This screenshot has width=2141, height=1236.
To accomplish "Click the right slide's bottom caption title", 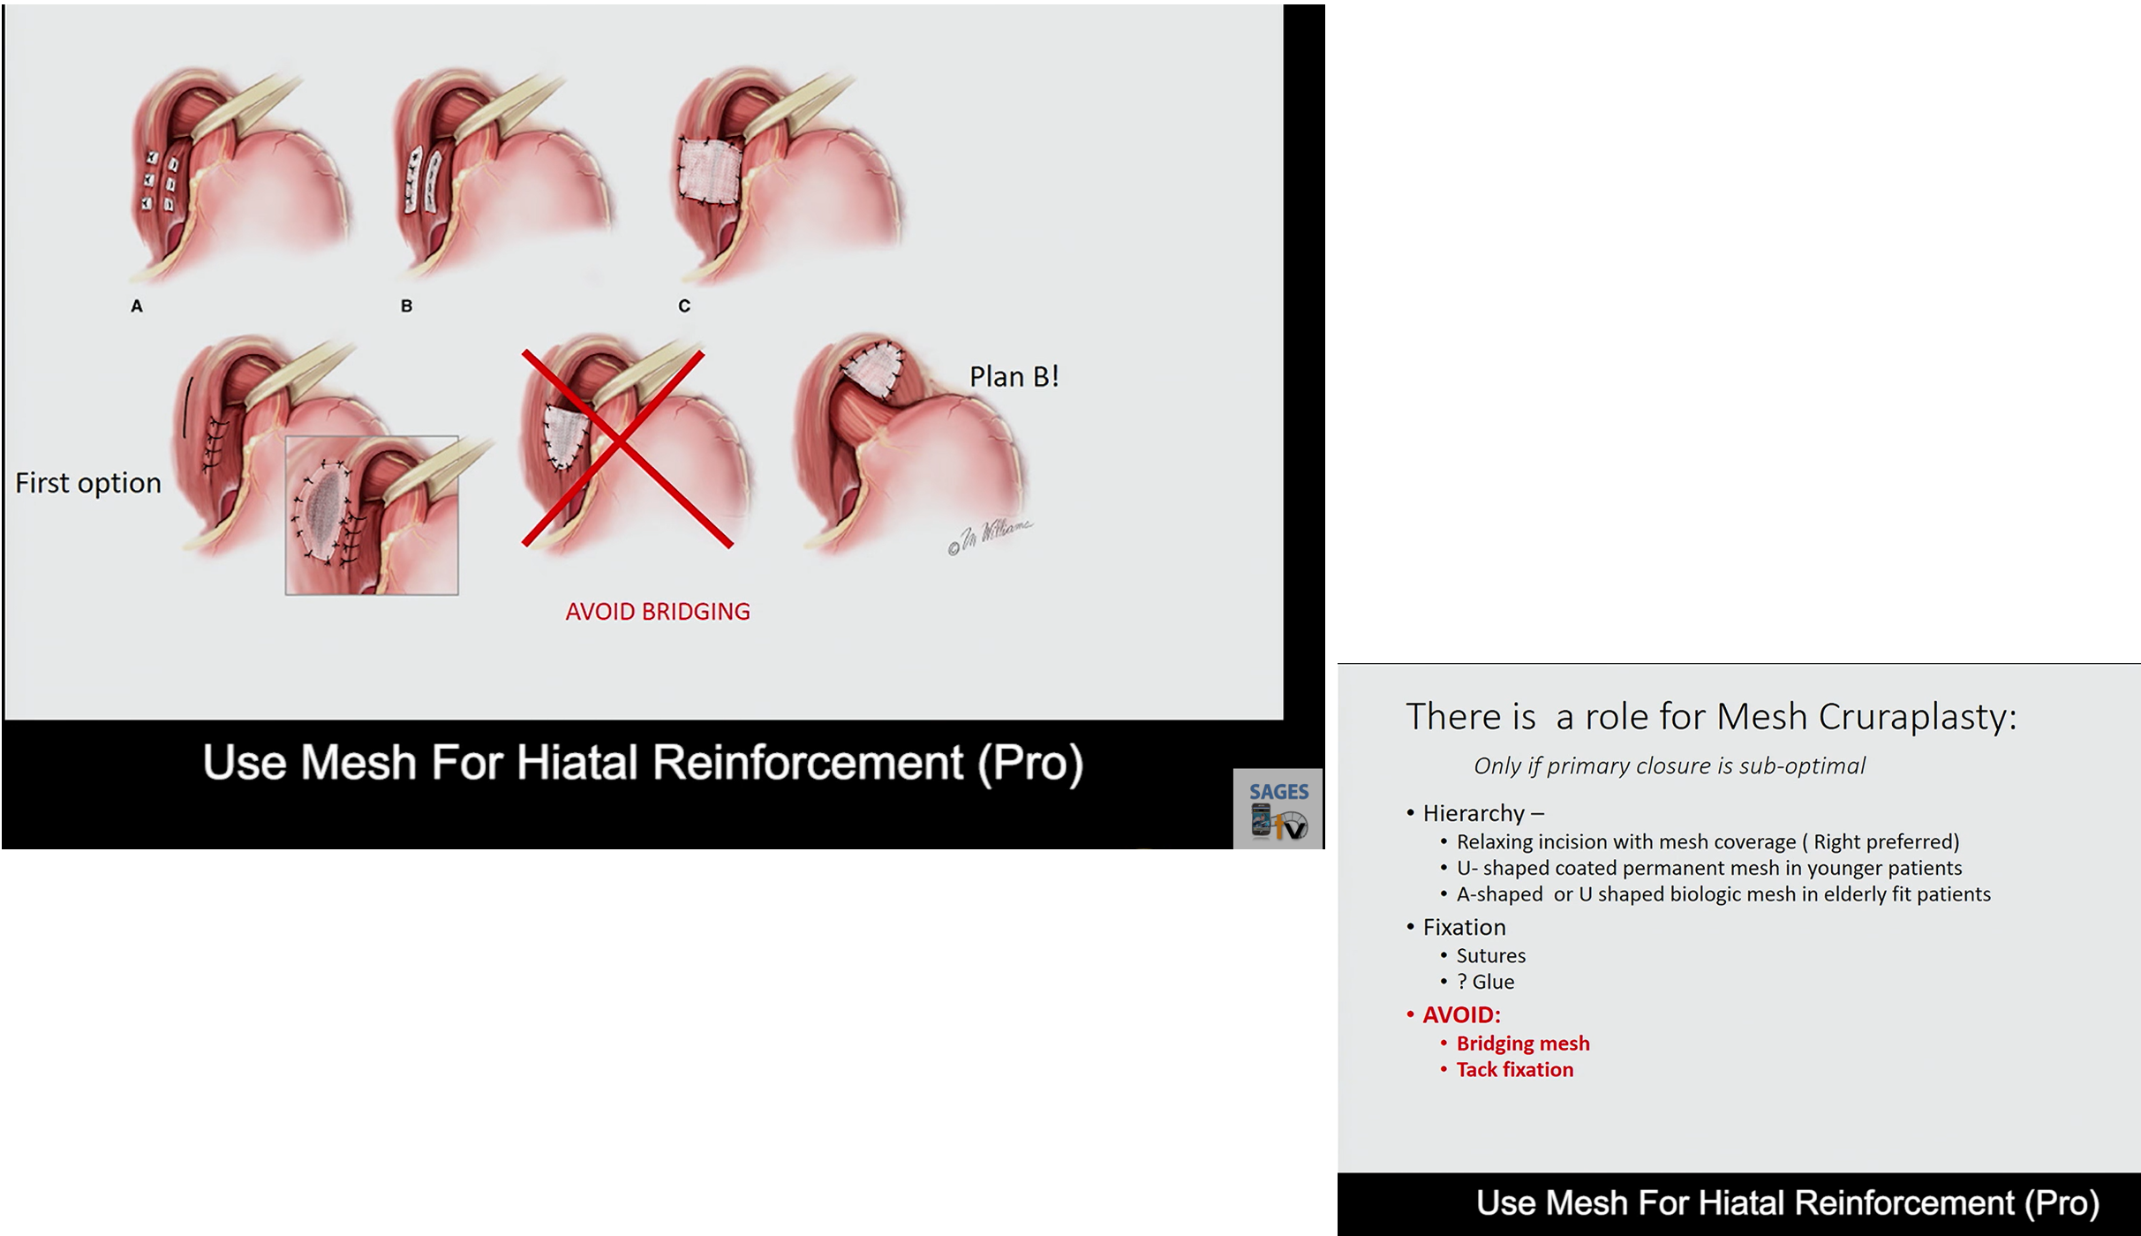I will point(1787,1202).
